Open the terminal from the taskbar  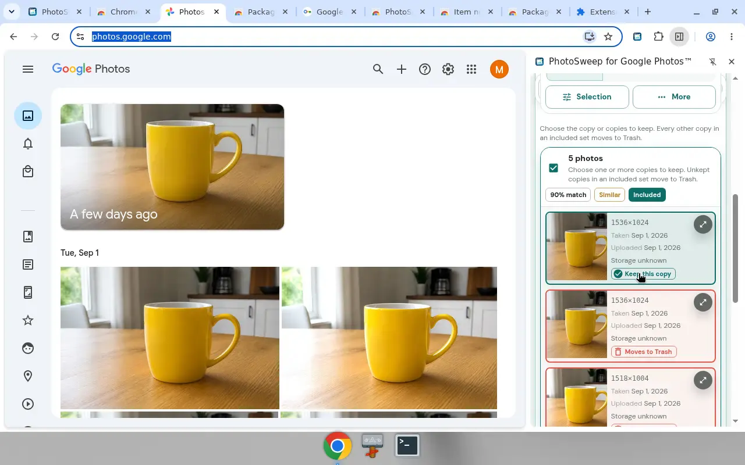pyautogui.click(x=407, y=445)
